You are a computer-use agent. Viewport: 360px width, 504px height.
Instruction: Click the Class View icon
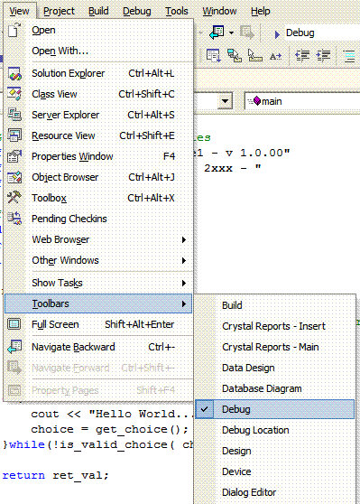[x=14, y=94]
